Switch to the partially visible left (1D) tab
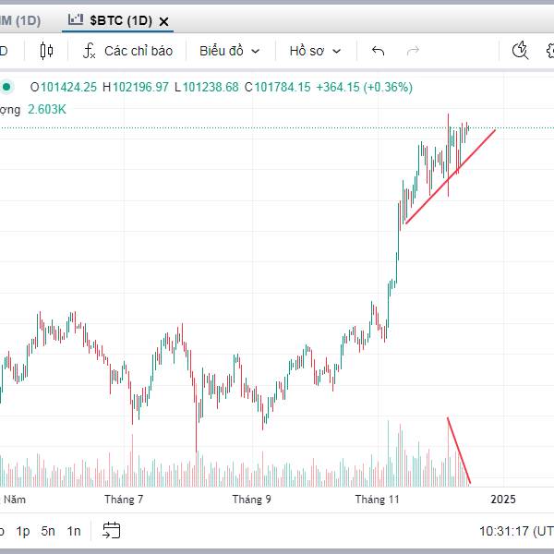This screenshot has width=554, height=554. (18, 20)
